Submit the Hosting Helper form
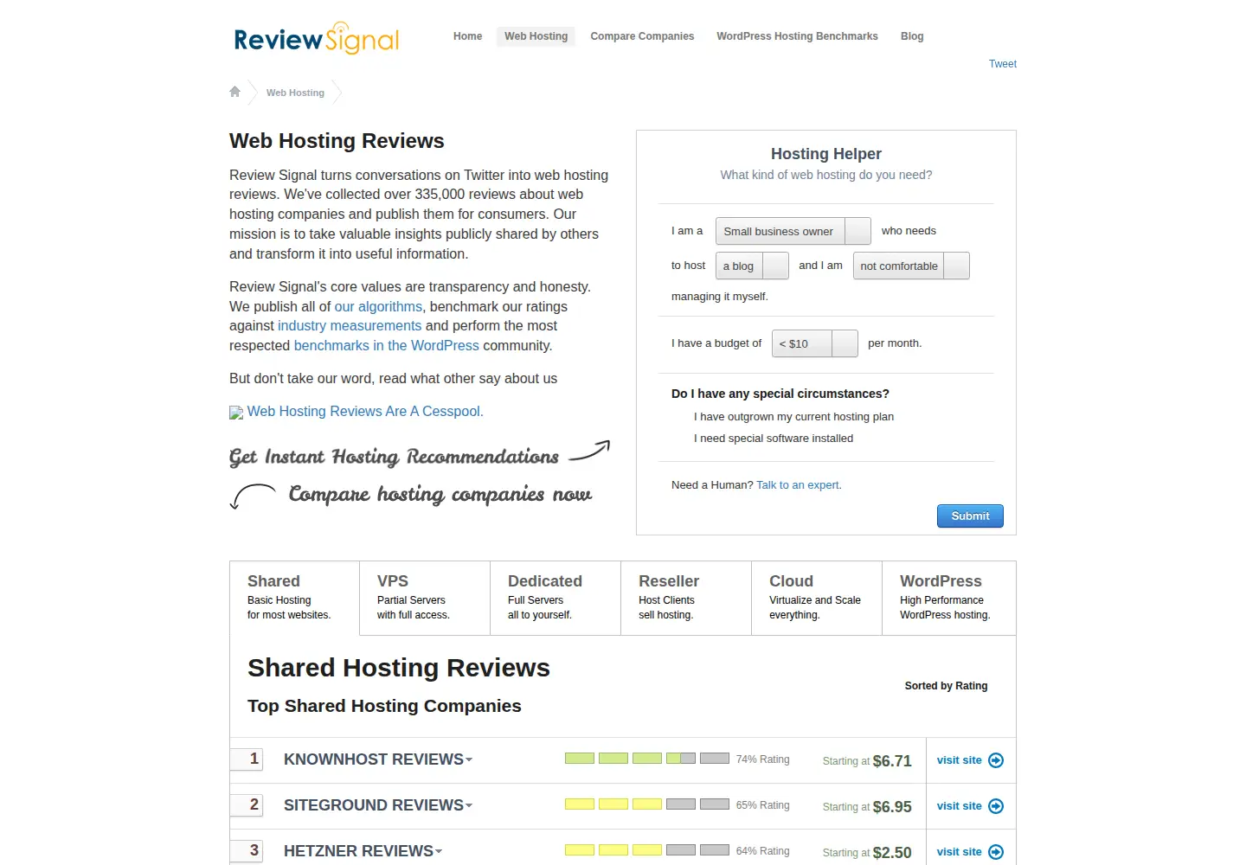The width and height of the screenshot is (1246, 865). coord(970,516)
